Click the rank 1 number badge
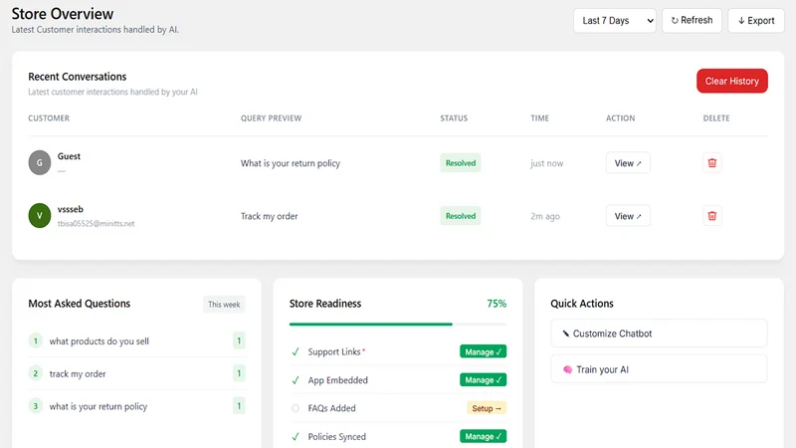Screen dimensions: 796x448 point(36,340)
